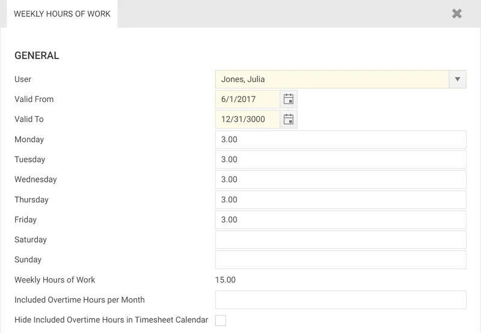Click the Valid To date field

pos(248,119)
